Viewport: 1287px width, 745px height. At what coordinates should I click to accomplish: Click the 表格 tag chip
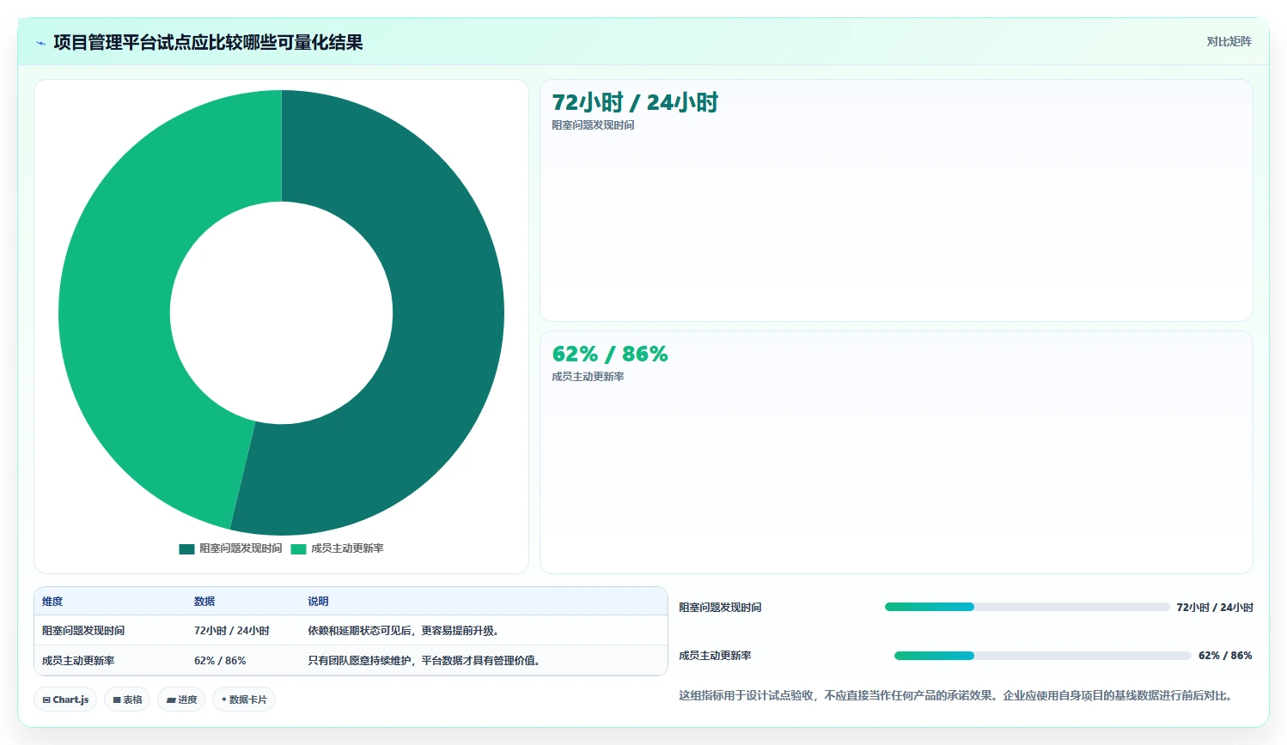click(x=127, y=700)
